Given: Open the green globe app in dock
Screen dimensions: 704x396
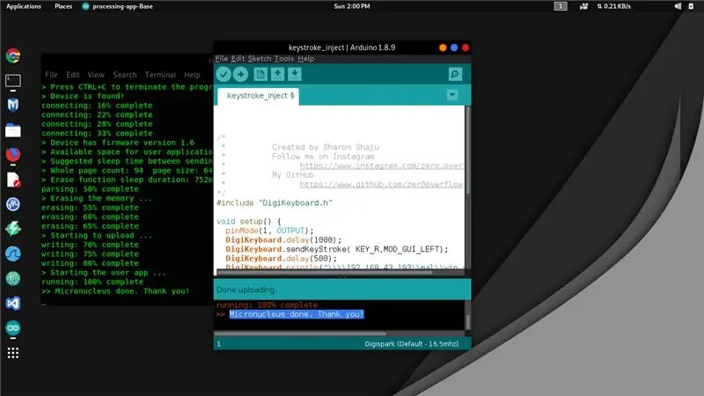Looking at the screenshot, I should click(x=13, y=278).
